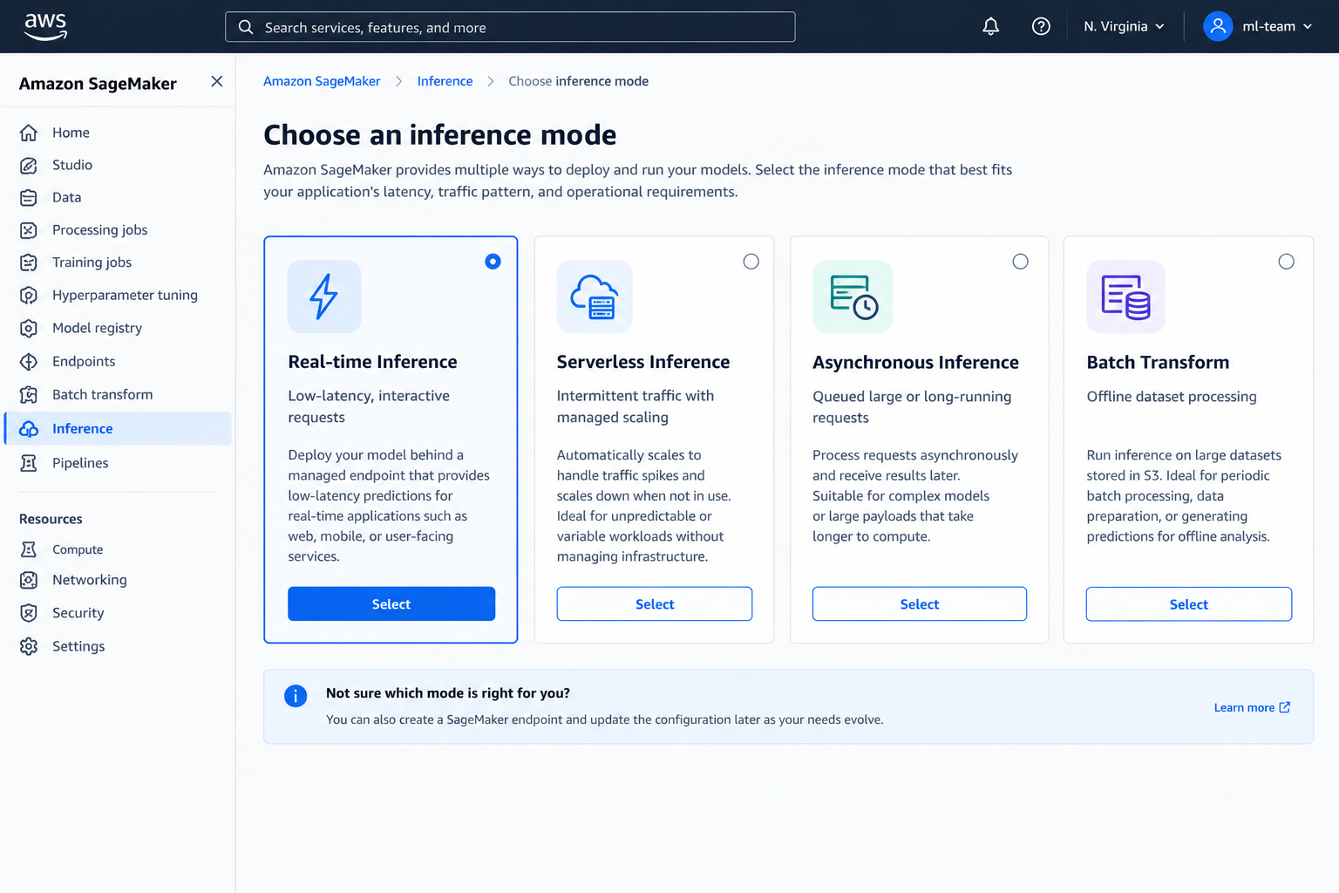This screenshot has width=1339, height=893.
Task: Select the Asynchronous Inference radio button
Action: [1020, 262]
